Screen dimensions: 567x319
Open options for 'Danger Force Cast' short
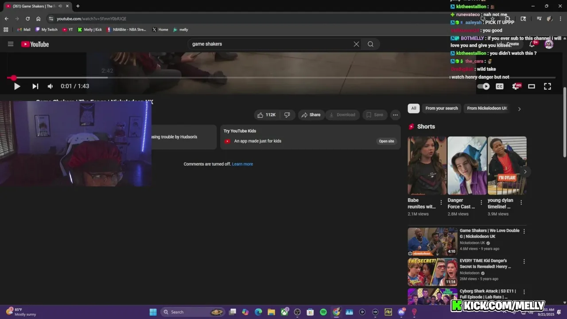click(x=481, y=202)
